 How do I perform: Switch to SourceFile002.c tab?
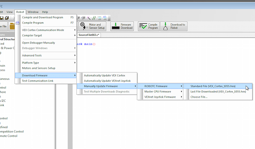(x=89, y=35)
